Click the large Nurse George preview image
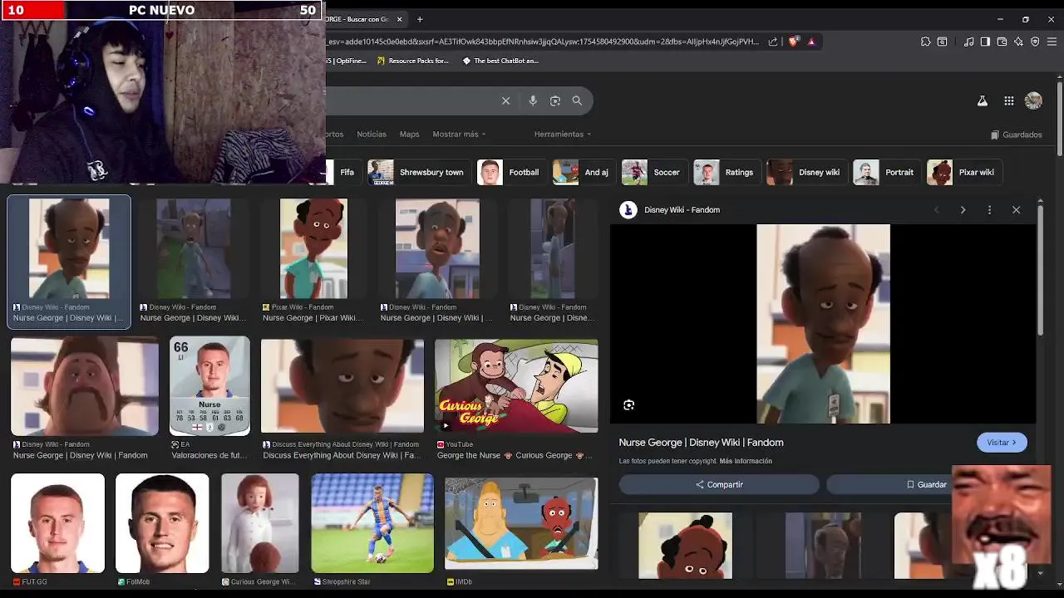Screen dimensions: 1064x598 click(x=823, y=324)
